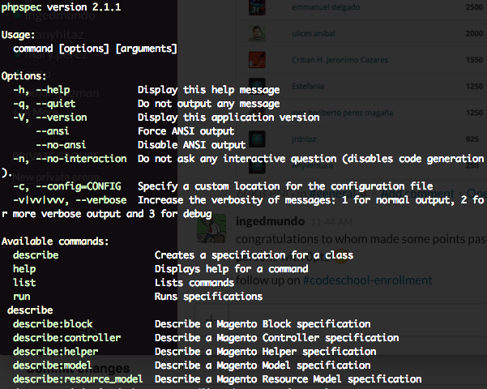Click the '-v|vv|vvv, --verbose' option text
The image size is (487, 389).
tap(70, 200)
